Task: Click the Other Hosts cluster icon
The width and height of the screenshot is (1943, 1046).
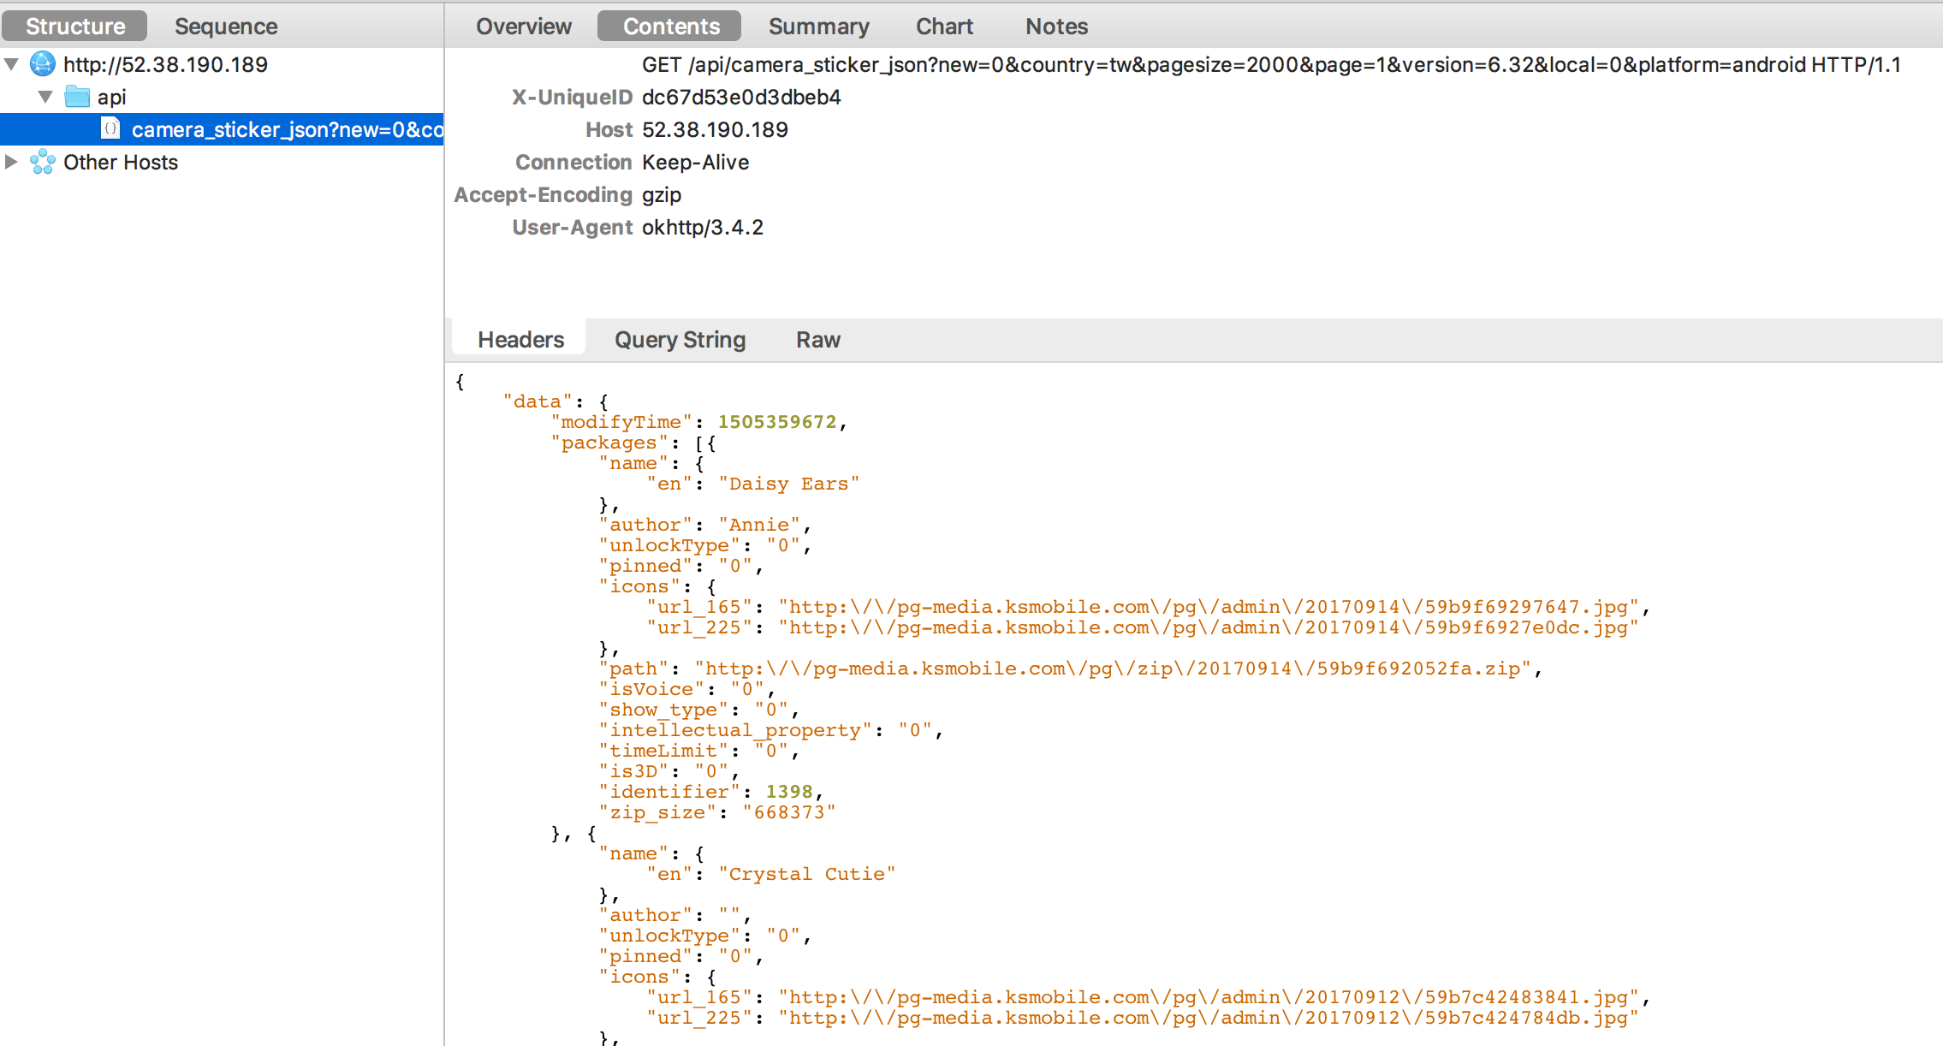Action: click(x=42, y=162)
